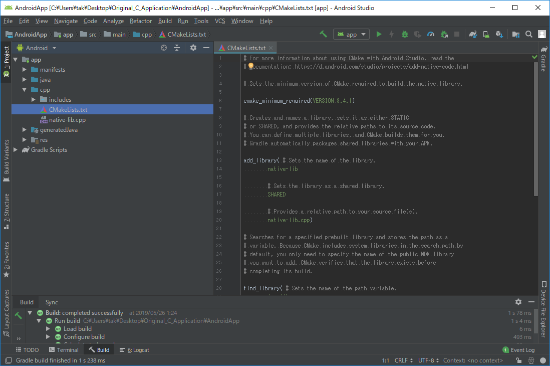Toggle Device File Explorer tool window

coord(543,309)
